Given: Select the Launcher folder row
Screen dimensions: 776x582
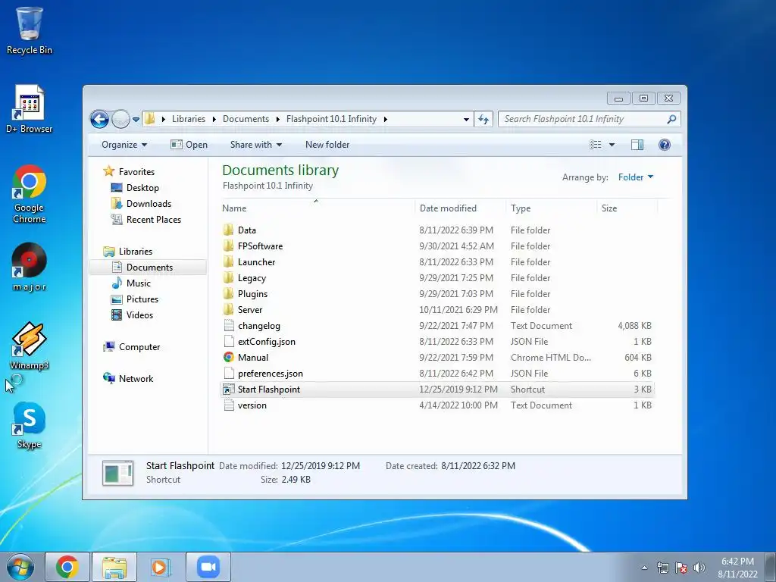Looking at the screenshot, I should pyautogui.click(x=437, y=261).
